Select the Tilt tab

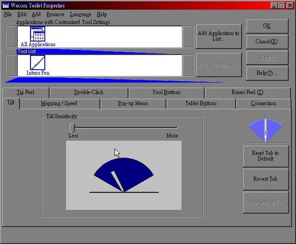[x=11, y=103]
